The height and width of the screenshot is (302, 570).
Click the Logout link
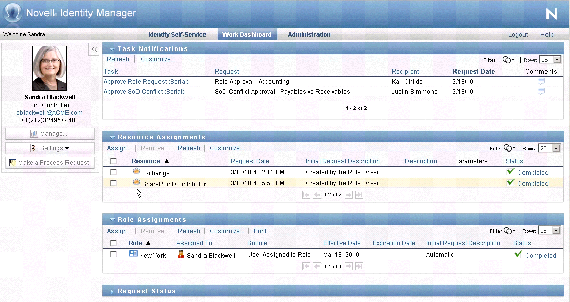(518, 35)
